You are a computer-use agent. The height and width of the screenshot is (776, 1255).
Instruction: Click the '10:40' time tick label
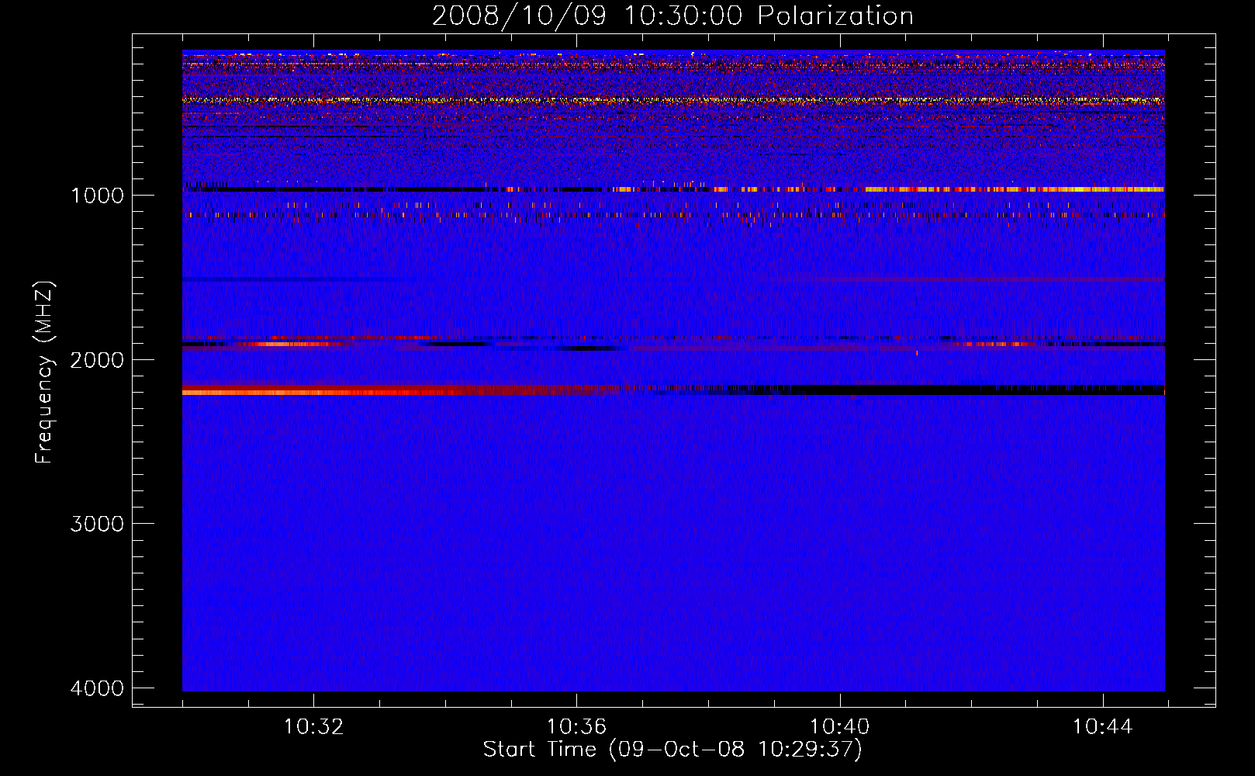click(839, 727)
